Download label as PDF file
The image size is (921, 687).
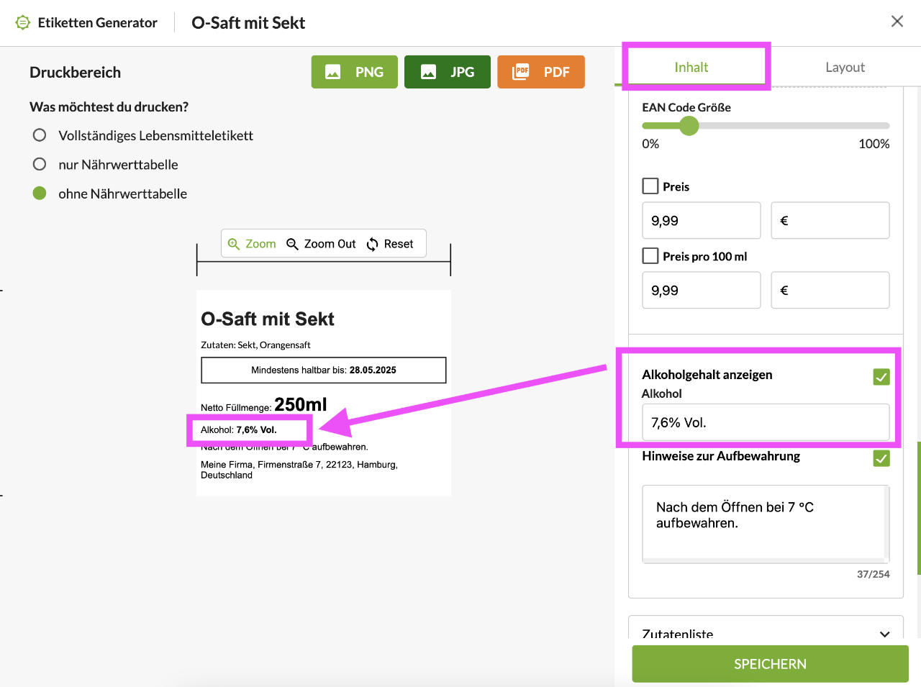[540, 72]
